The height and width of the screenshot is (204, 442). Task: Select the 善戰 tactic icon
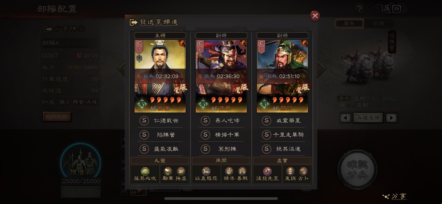point(242,171)
